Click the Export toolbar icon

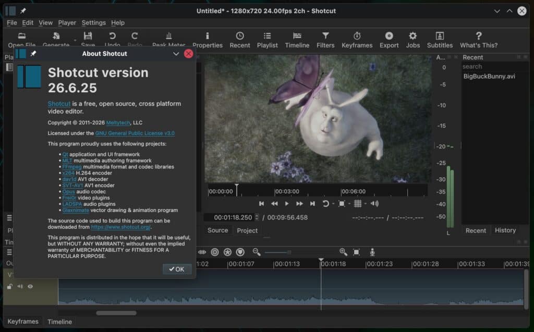[389, 40]
